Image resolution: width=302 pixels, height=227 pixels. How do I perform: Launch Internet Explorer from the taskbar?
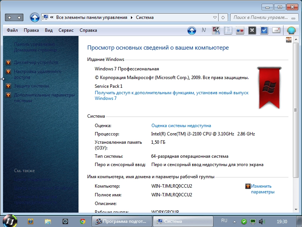[x=31, y=221]
